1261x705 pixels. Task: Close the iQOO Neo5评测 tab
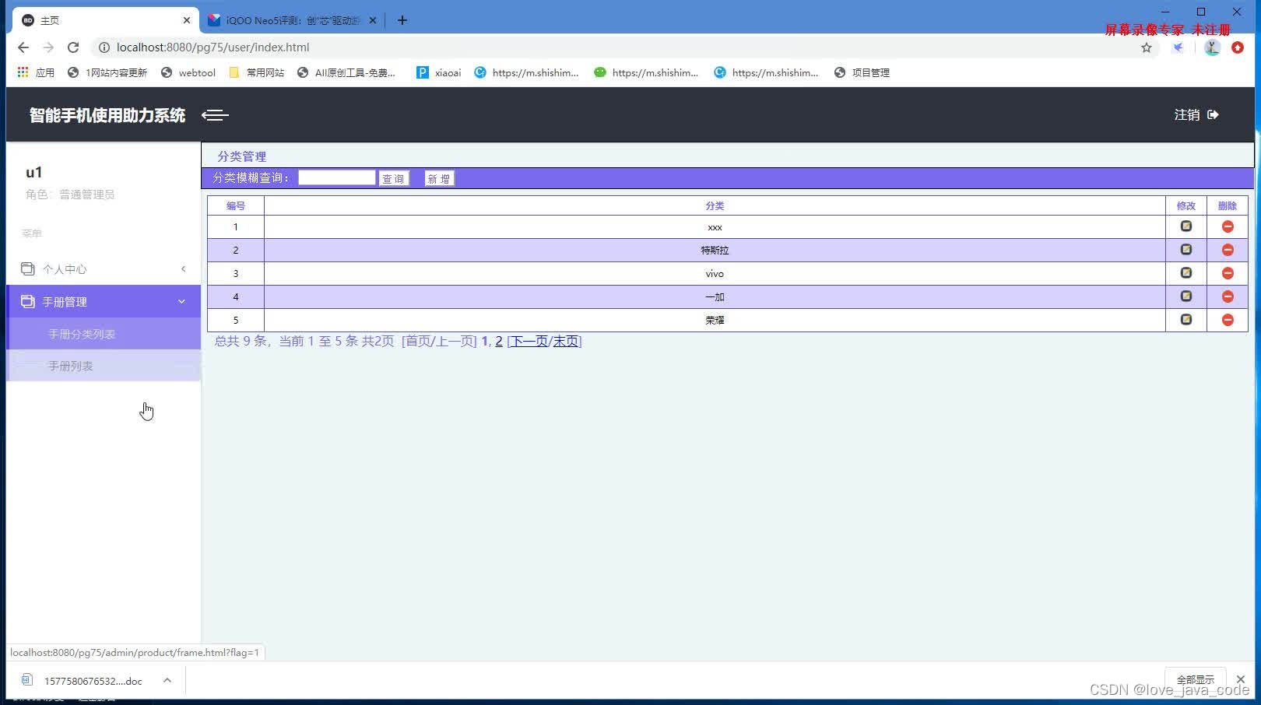pyautogui.click(x=373, y=20)
